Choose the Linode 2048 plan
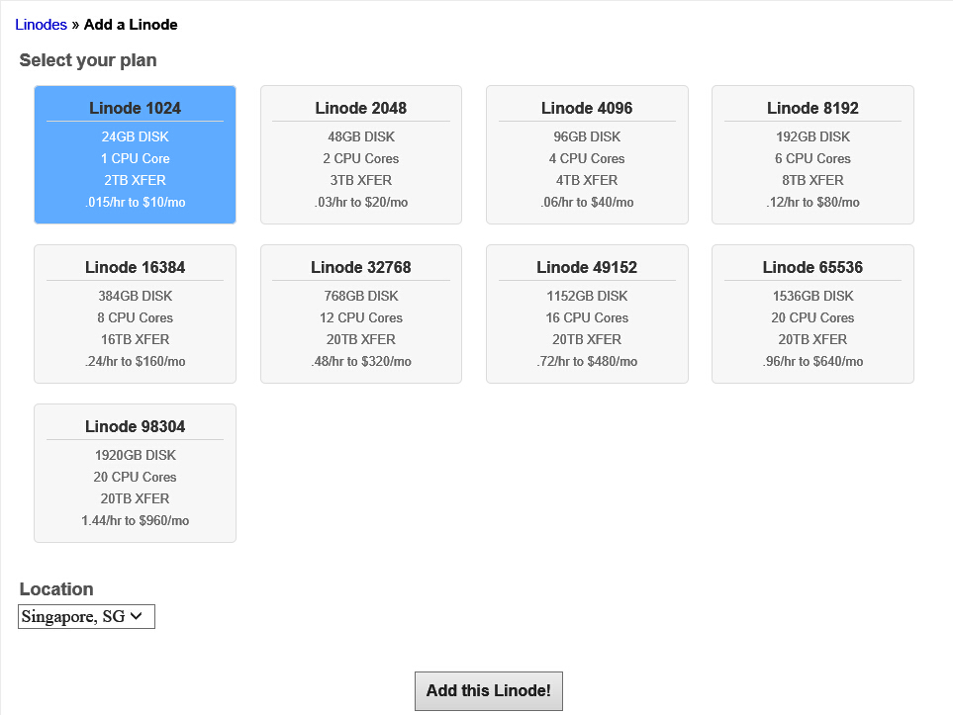Screen dimensions: 953x715 (361, 155)
